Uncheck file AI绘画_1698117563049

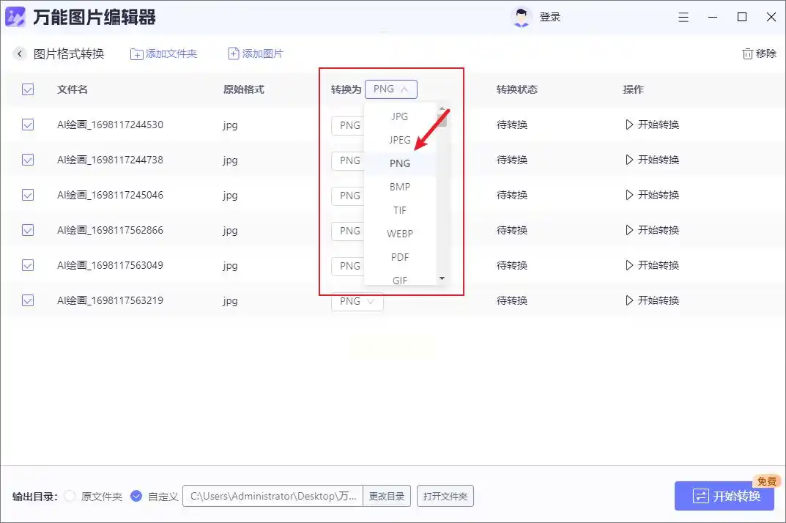[x=28, y=264]
